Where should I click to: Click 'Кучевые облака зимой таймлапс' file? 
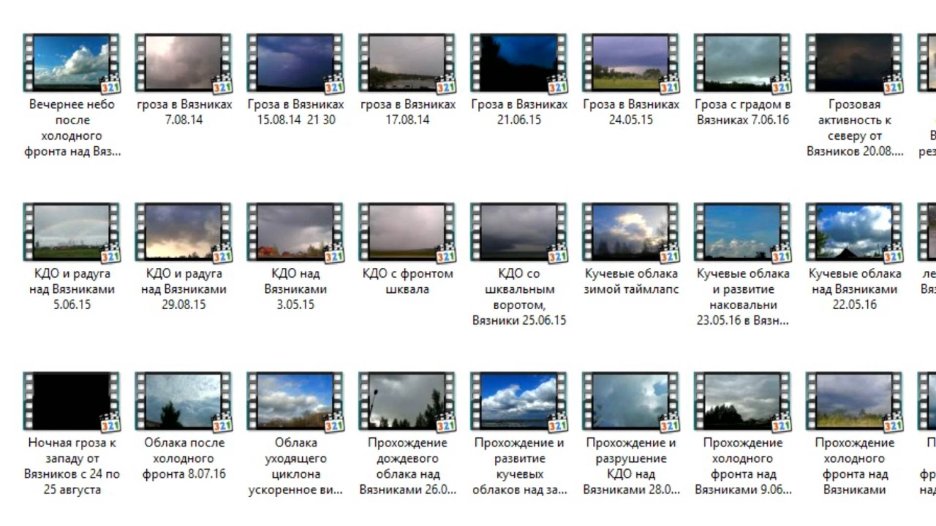(630, 232)
